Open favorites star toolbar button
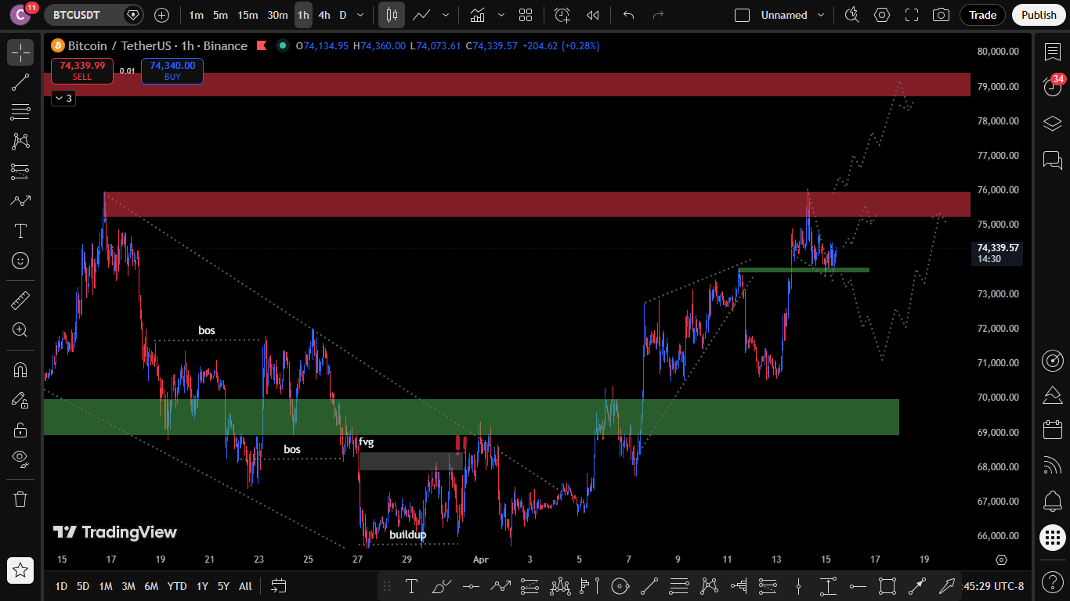Screen dimensions: 1070x601 (20, 570)
